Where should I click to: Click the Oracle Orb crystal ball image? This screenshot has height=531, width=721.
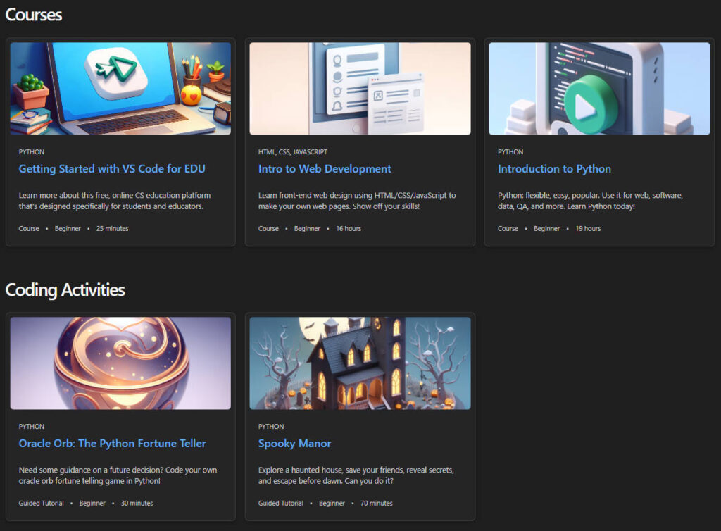click(120, 362)
